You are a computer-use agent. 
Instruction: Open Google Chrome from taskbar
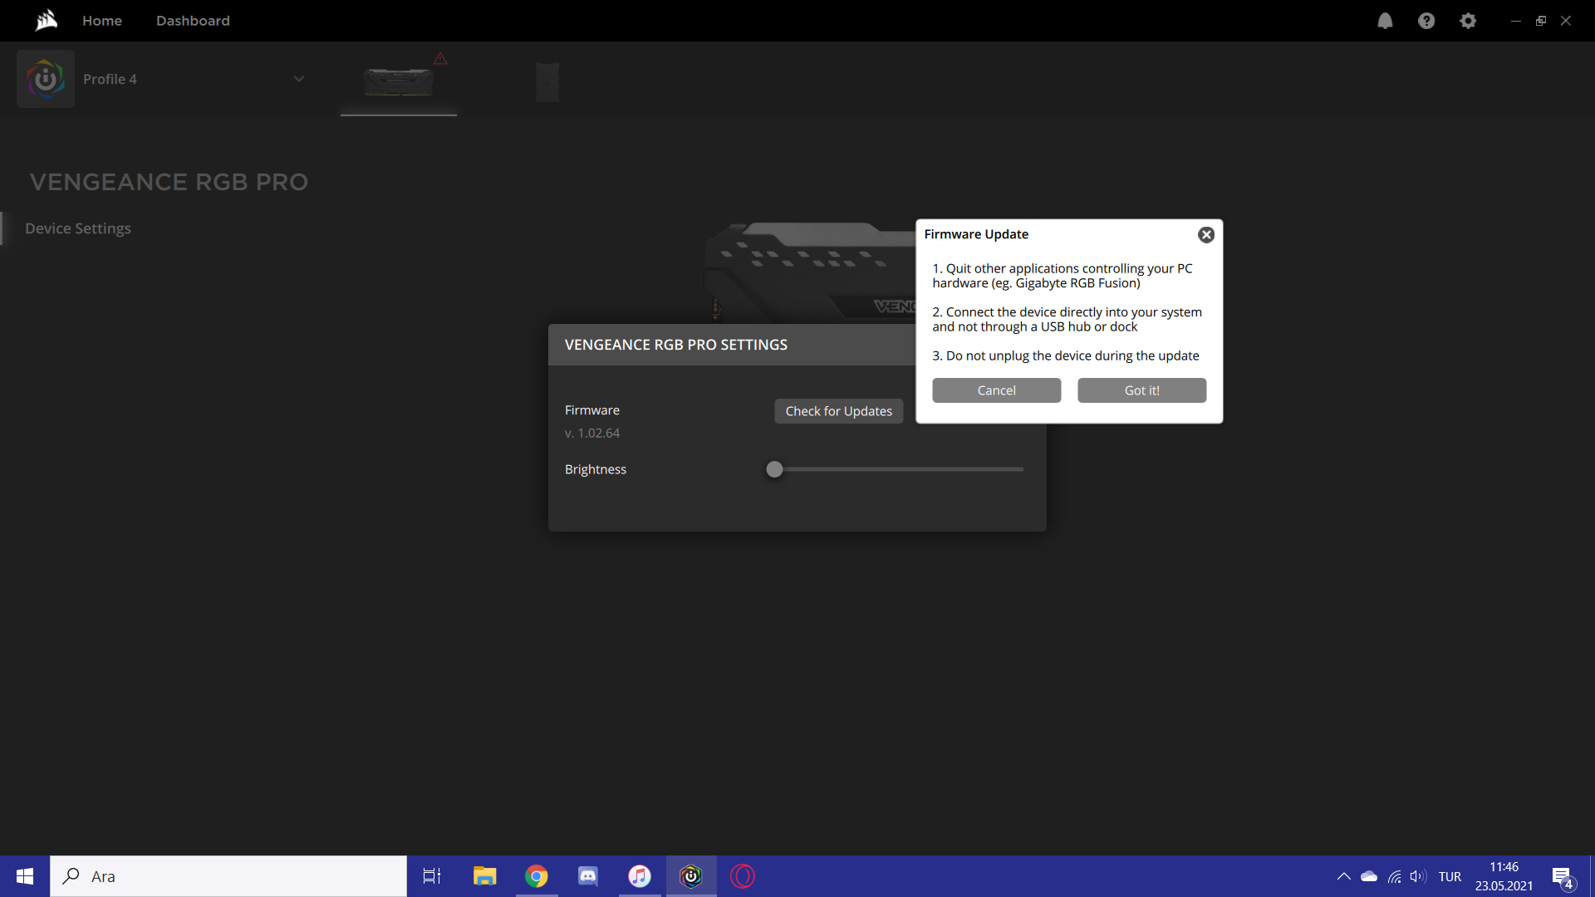[x=537, y=876]
